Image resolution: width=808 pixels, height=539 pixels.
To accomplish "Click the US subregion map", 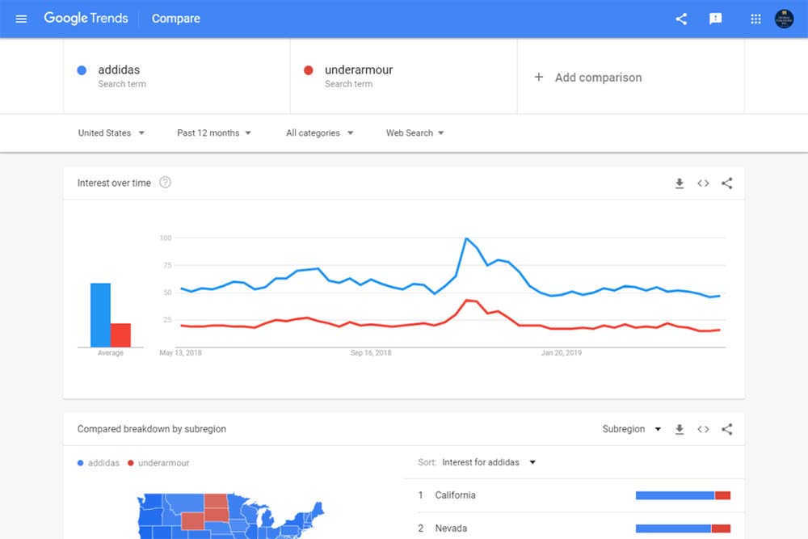I will click(230, 516).
